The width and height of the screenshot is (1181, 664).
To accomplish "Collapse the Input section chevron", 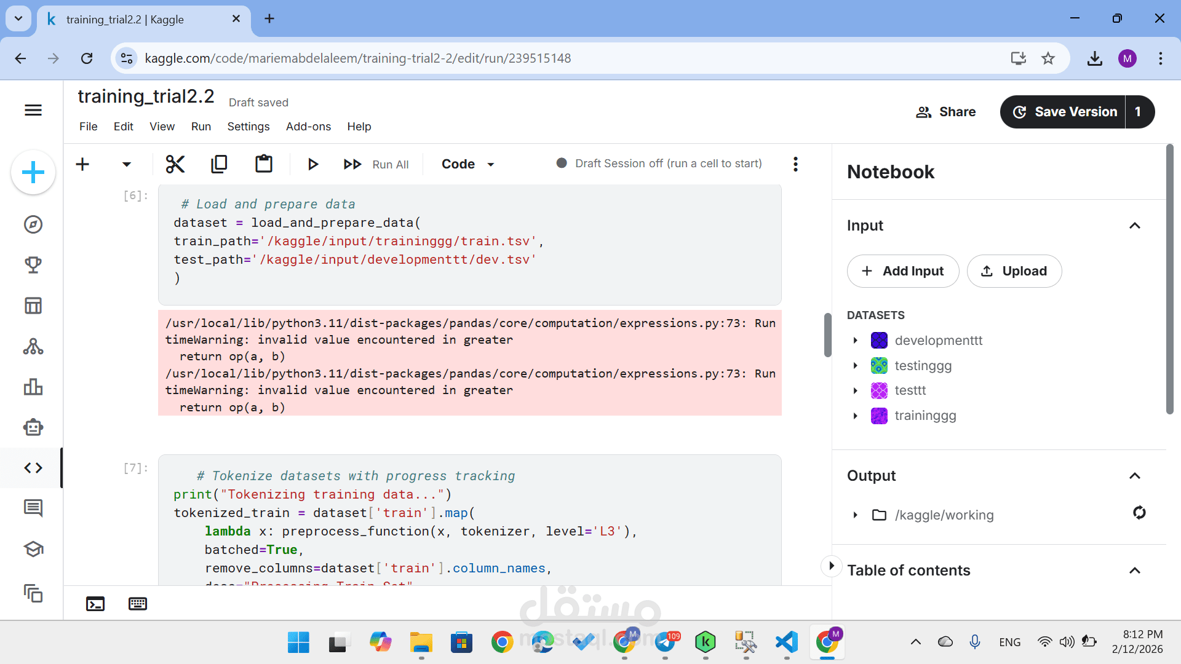I will (x=1135, y=226).
